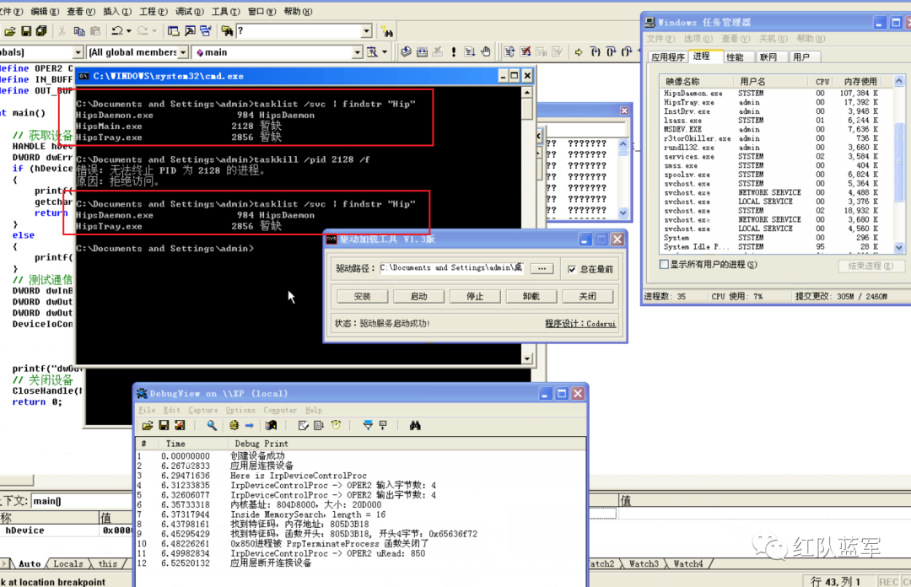Viewport: 911px width, 587px height.
Task: Clock time format icon in DebugView
Action: point(336,425)
